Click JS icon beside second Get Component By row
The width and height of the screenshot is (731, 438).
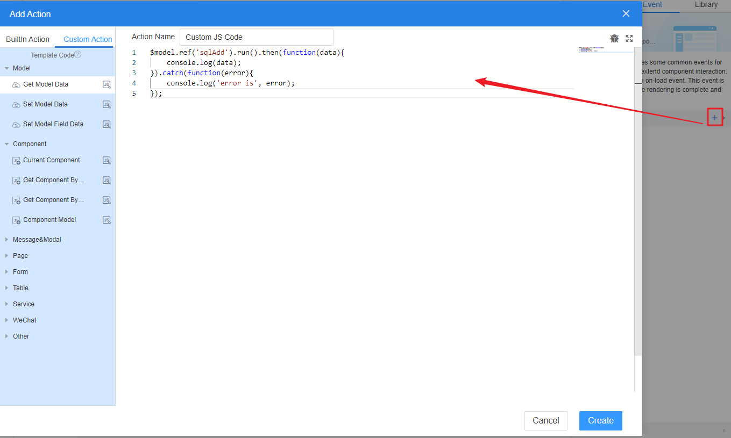click(107, 200)
